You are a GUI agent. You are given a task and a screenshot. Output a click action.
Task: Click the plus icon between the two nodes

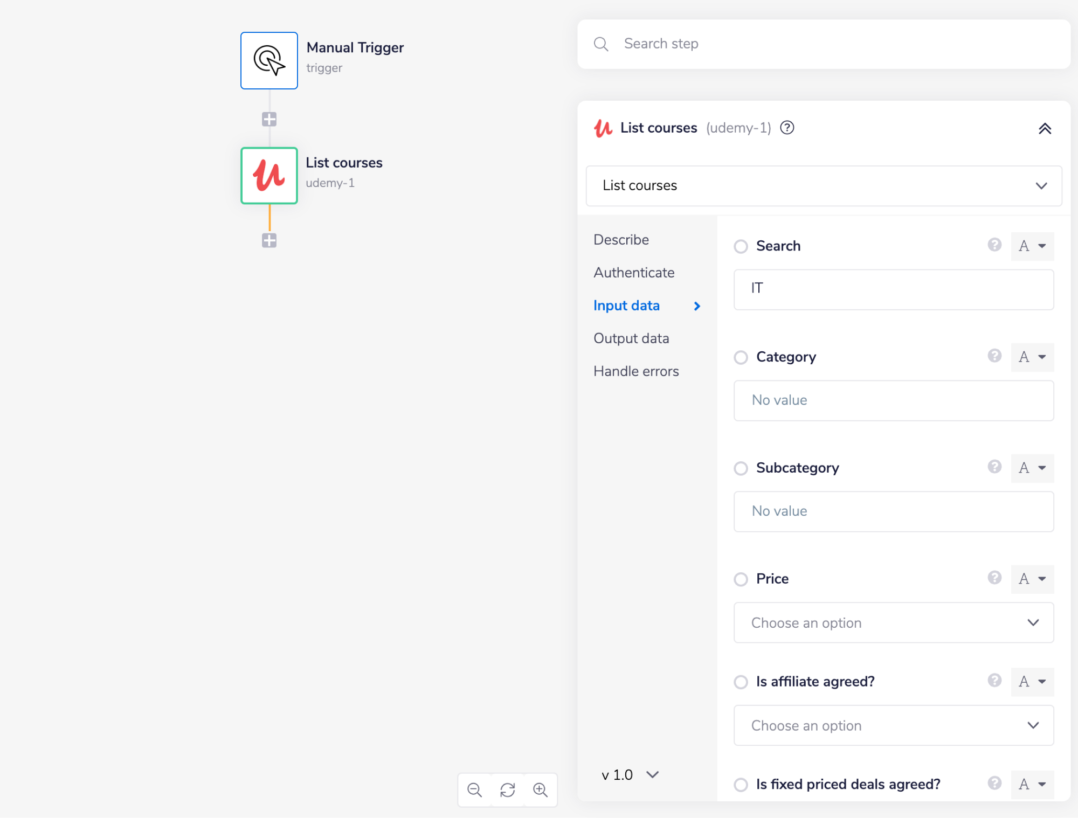268,119
